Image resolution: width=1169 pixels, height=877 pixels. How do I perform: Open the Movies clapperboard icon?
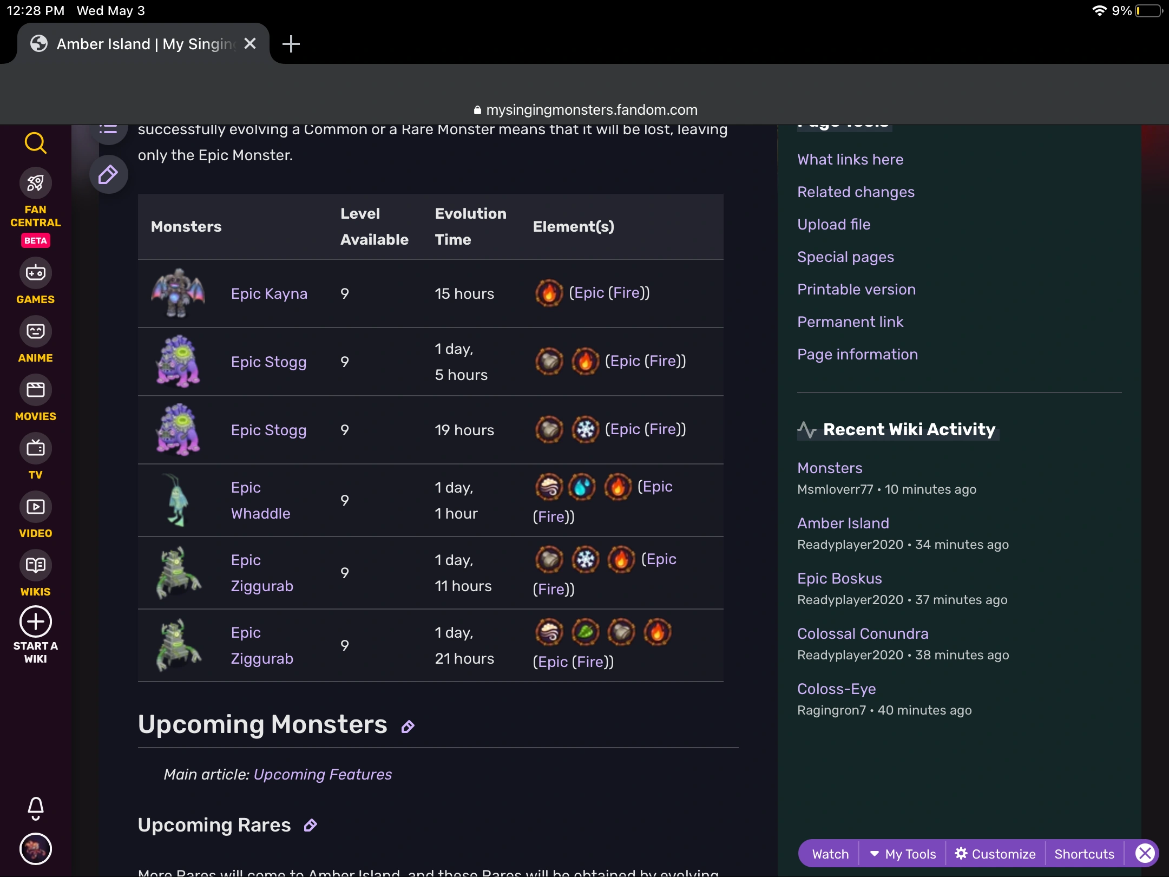(35, 390)
